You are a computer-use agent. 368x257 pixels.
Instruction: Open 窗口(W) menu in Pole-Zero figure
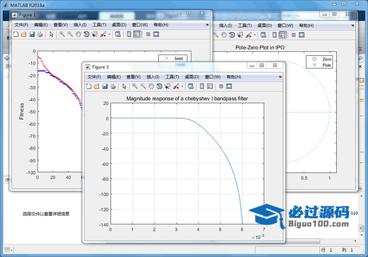(285, 26)
